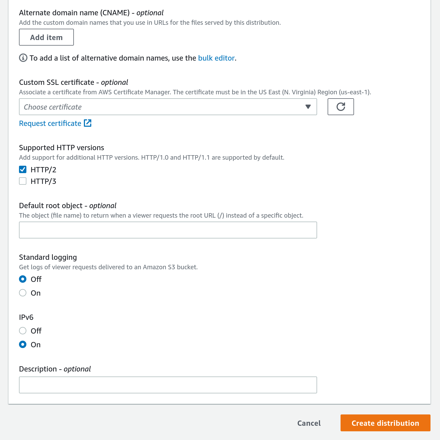Open the certificate chooser to browse certificates
The height and width of the screenshot is (440, 440).
tap(168, 107)
